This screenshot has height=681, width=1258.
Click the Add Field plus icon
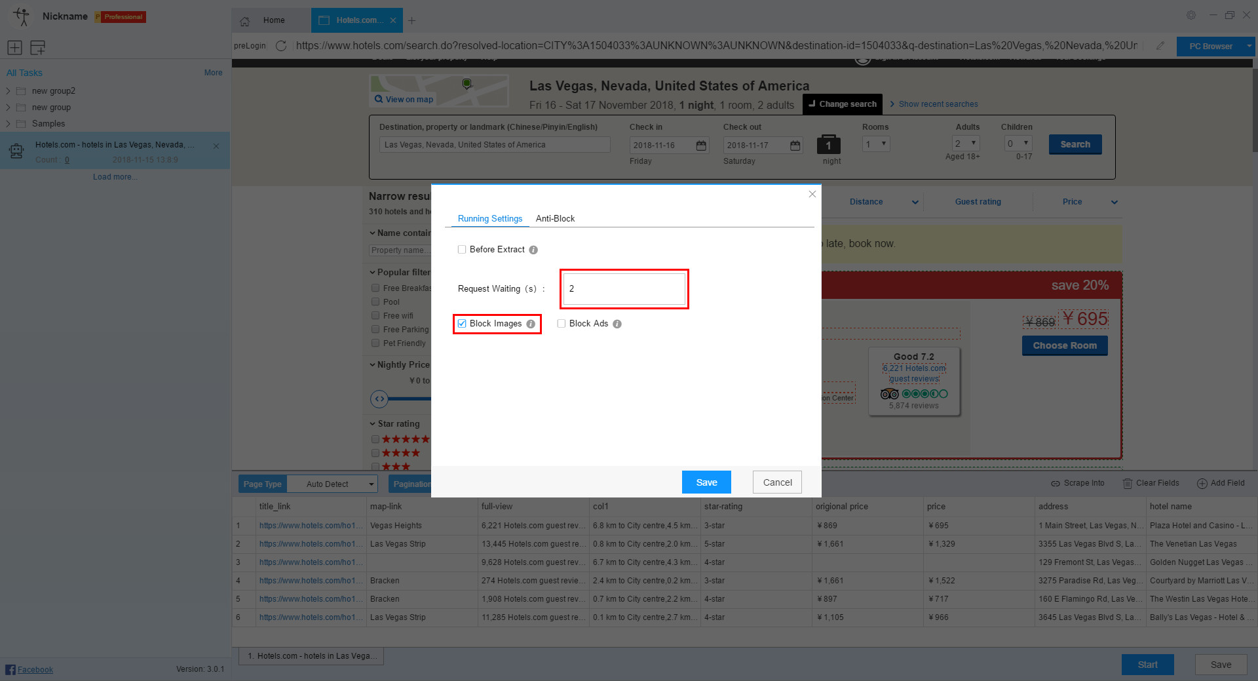tap(1202, 484)
